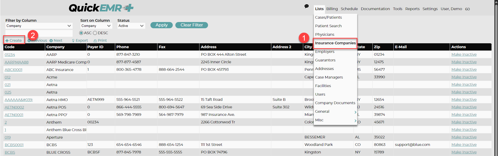The image size is (498, 156).
Task: Click the plus icon beside Create
Action: coord(7,41)
